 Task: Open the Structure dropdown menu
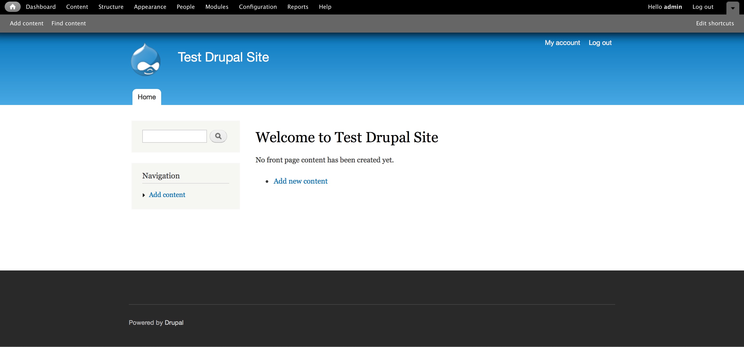111,7
